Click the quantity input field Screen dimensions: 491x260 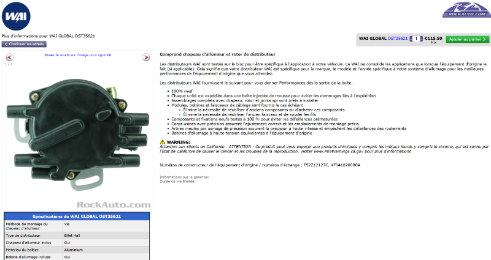tap(416, 39)
